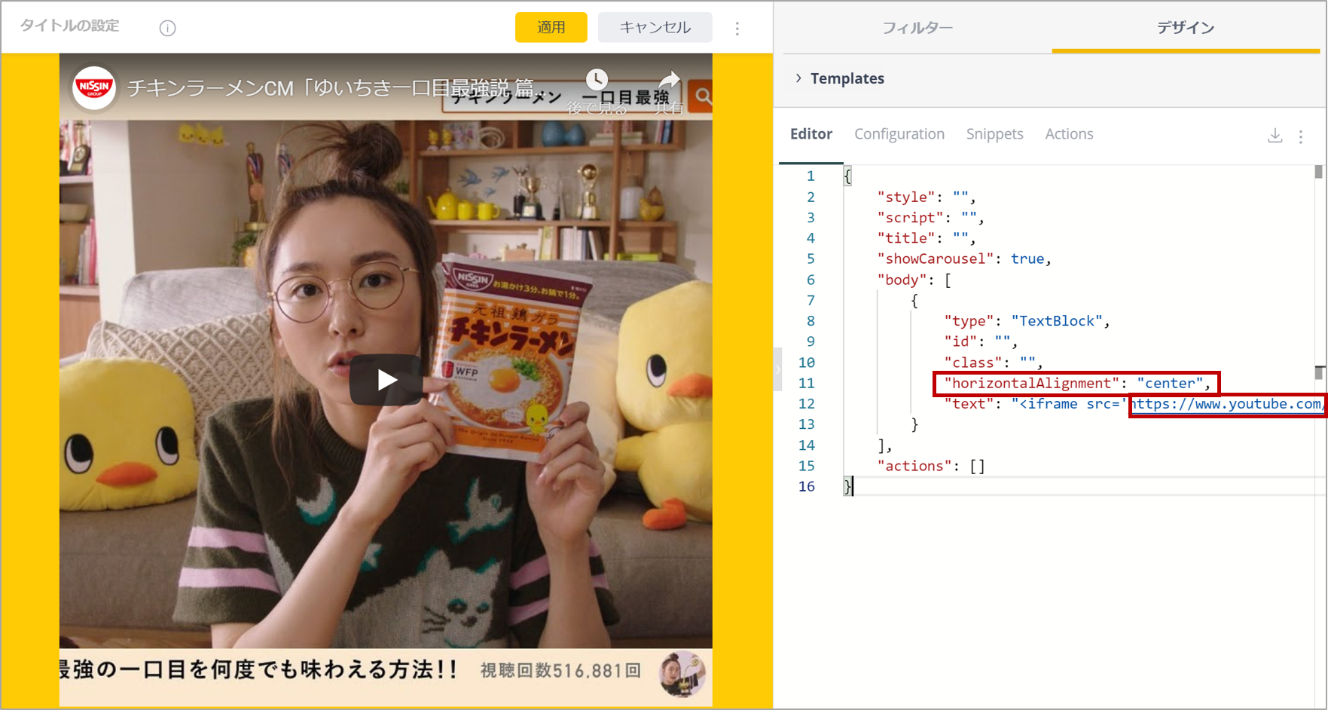Click the 適用 apply button
Image resolution: width=1328 pixels, height=710 pixels.
tap(551, 27)
